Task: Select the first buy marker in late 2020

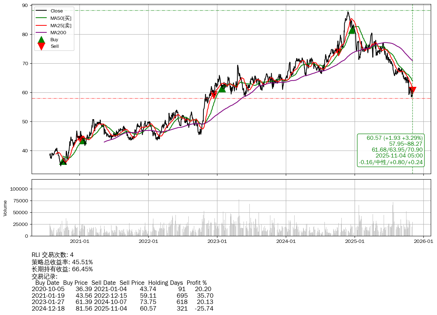Action: [63, 161]
